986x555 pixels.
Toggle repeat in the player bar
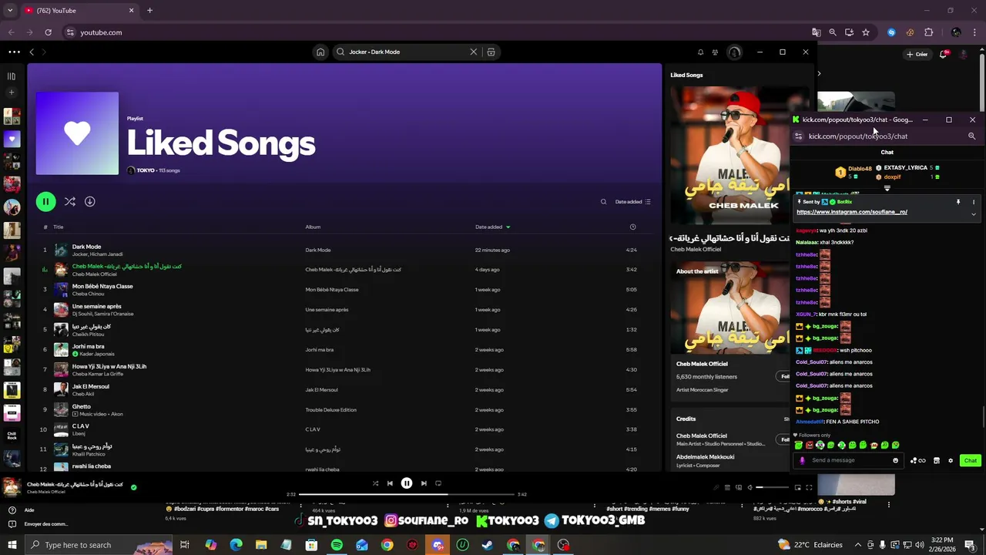tap(438, 483)
